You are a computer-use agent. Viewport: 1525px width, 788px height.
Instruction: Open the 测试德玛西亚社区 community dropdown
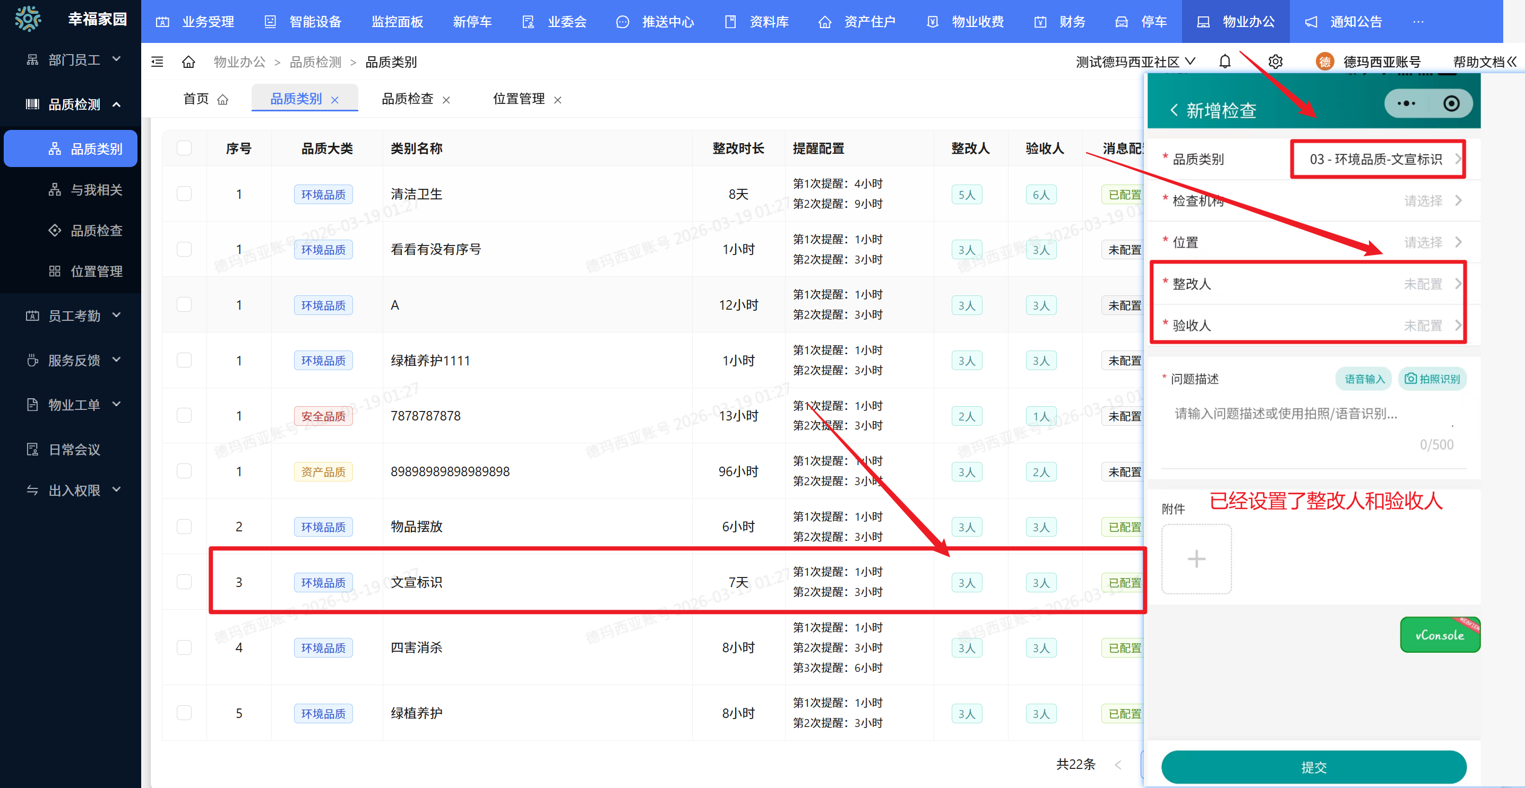coord(1135,62)
